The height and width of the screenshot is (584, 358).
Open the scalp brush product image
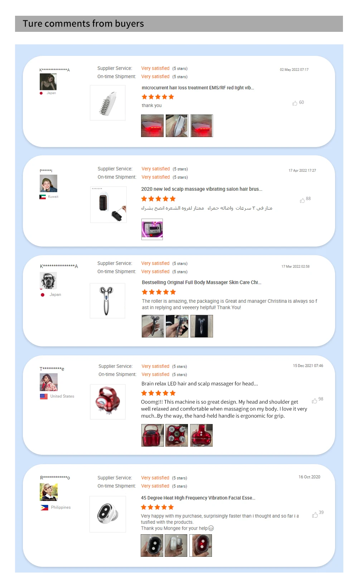pos(108,205)
